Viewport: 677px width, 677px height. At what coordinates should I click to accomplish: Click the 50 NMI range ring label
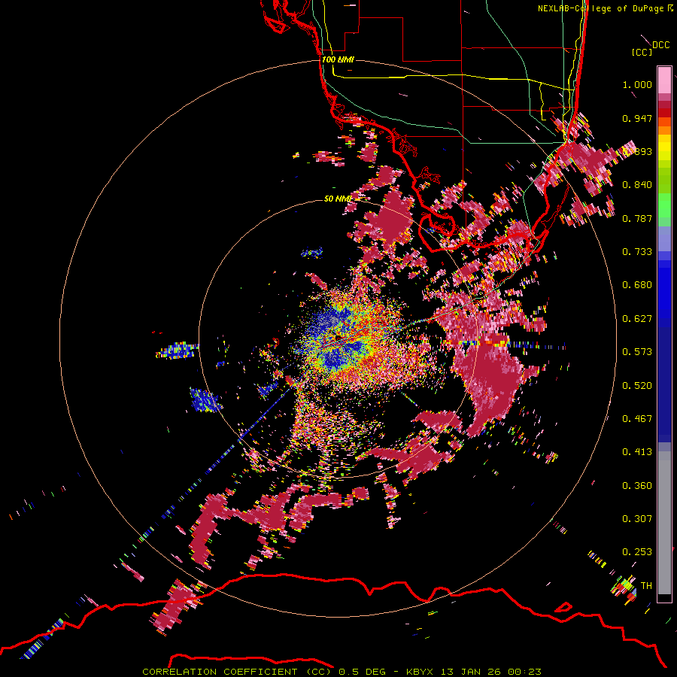click(338, 199)
